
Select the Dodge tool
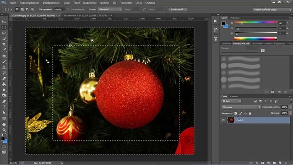(x=4, y=95)
